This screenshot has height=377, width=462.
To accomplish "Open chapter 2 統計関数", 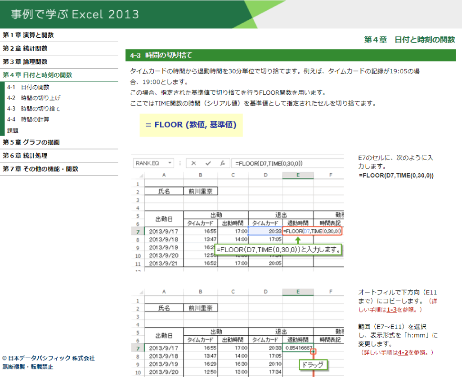I will pyautogui.click(x=25, y=48).
